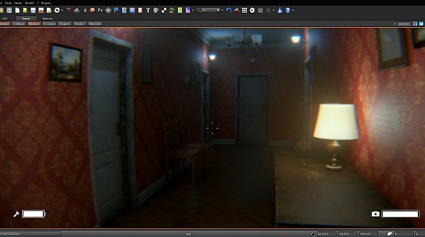
Task: Click the note with pencil icon
Action: tap(140, 10)
